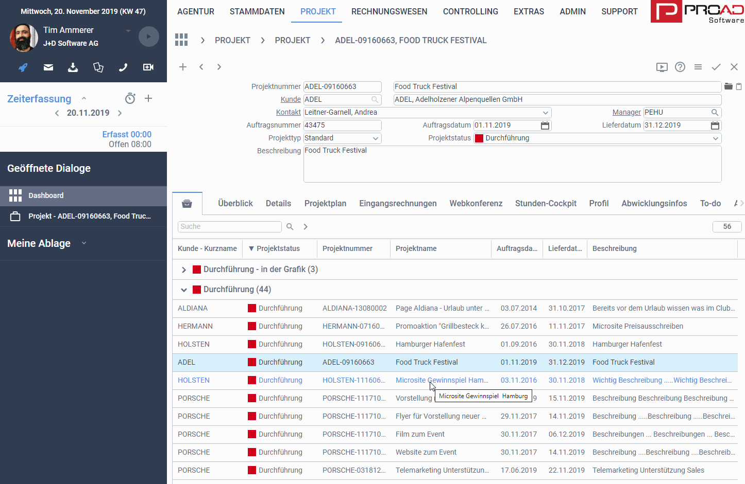Click the Kunde link label
This screenshot has width=745, height=484.
291,99
